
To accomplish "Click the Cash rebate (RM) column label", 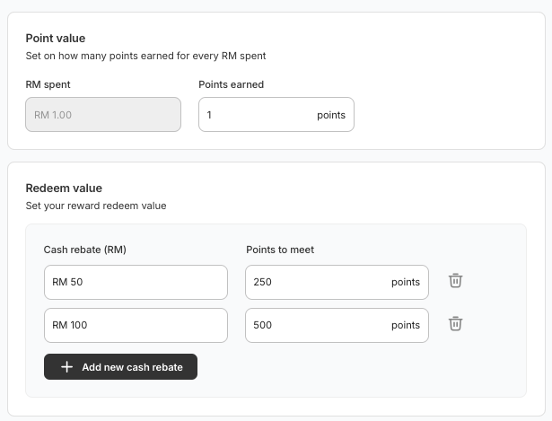I will click(x=85, y=250).
